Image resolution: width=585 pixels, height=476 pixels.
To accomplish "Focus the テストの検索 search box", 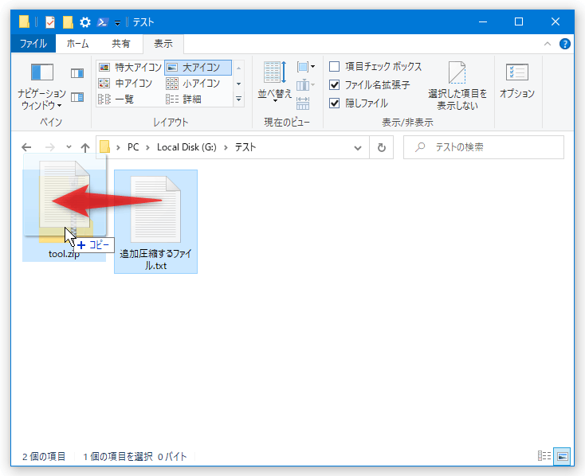I will 484,147.
